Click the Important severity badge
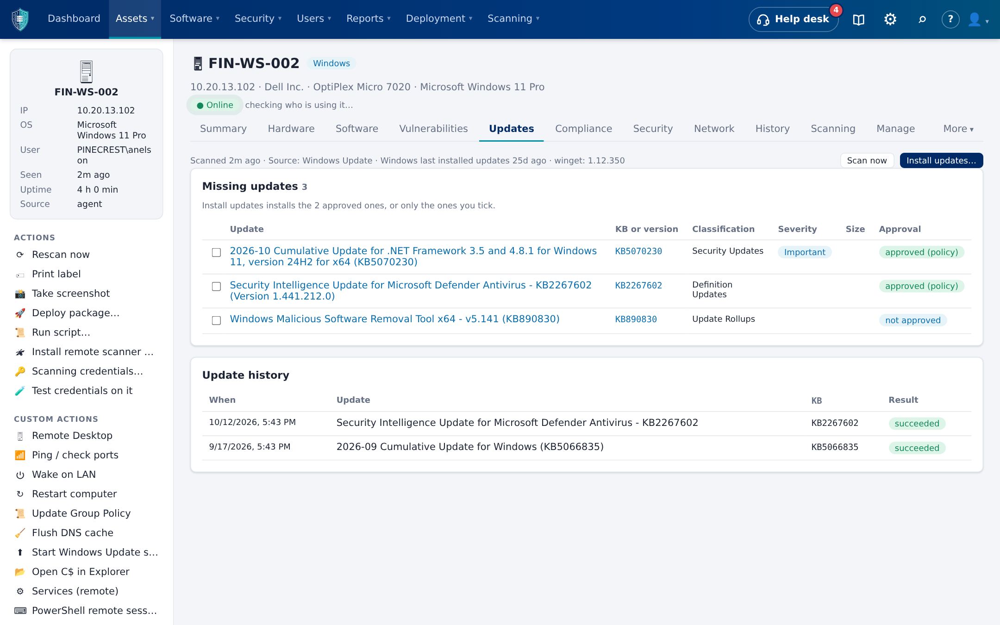Viewport: 1000px width, 625px height. point(805,252)
